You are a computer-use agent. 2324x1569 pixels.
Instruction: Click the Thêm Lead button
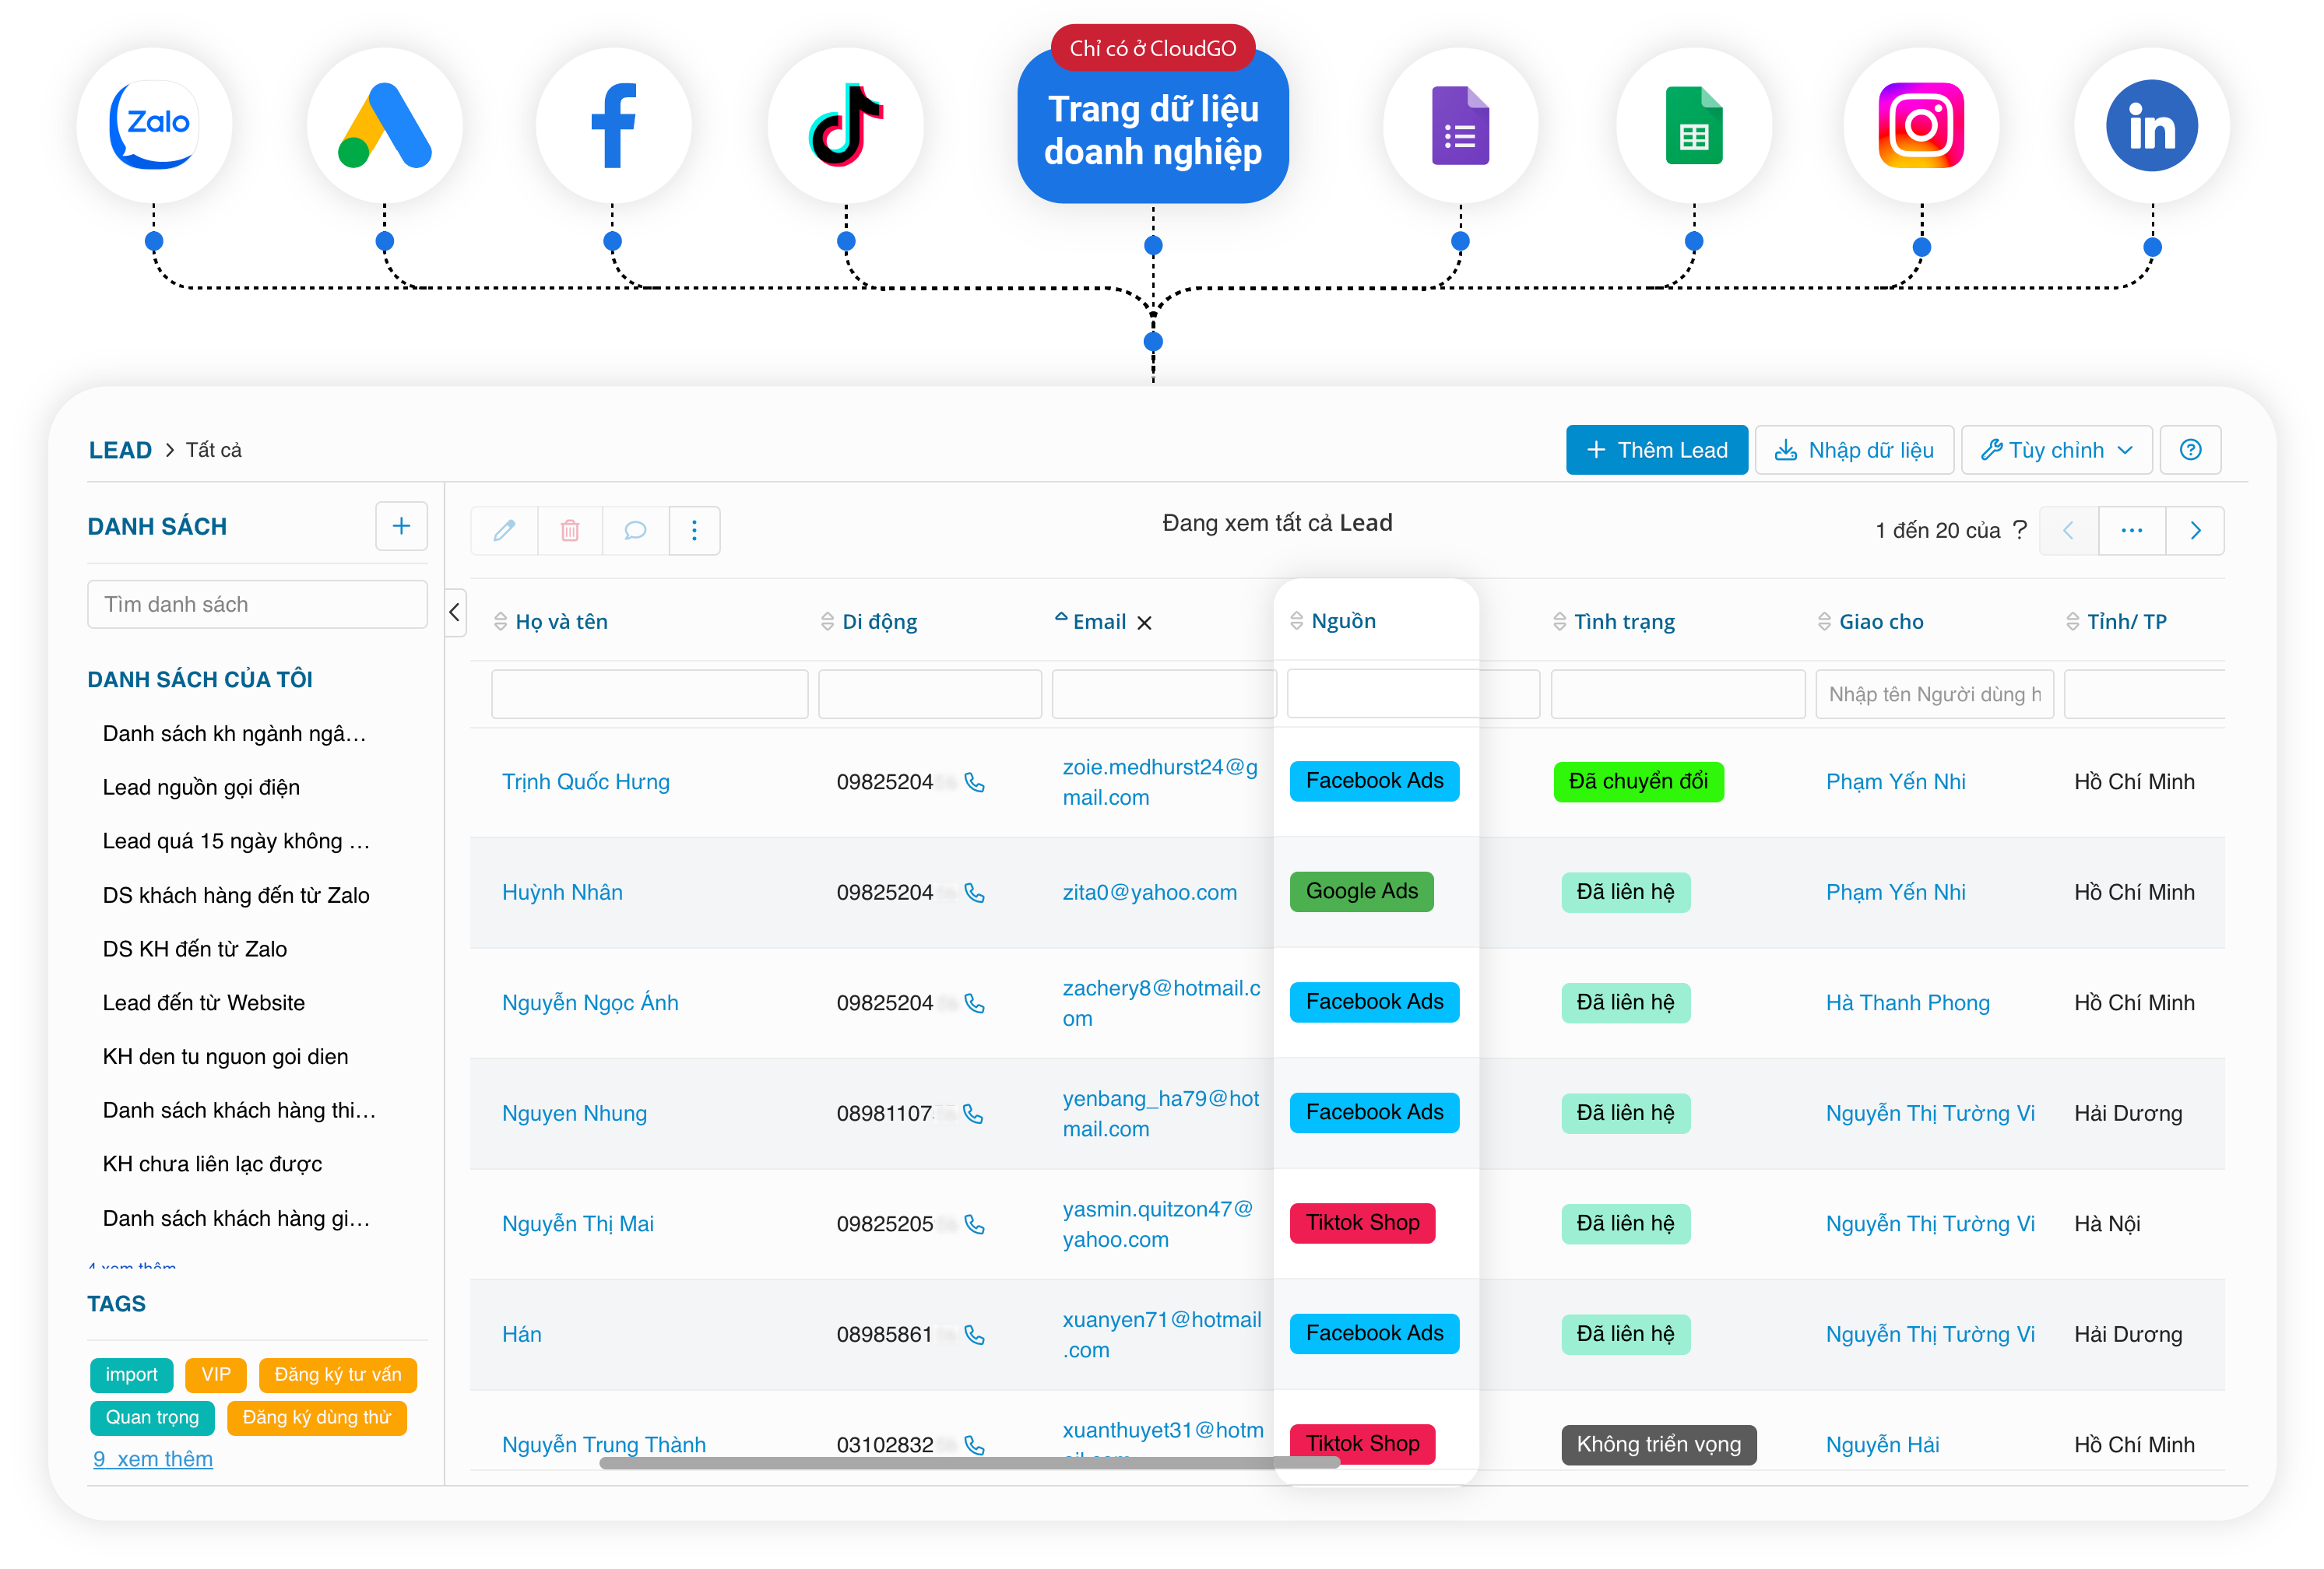(1656, 450)
